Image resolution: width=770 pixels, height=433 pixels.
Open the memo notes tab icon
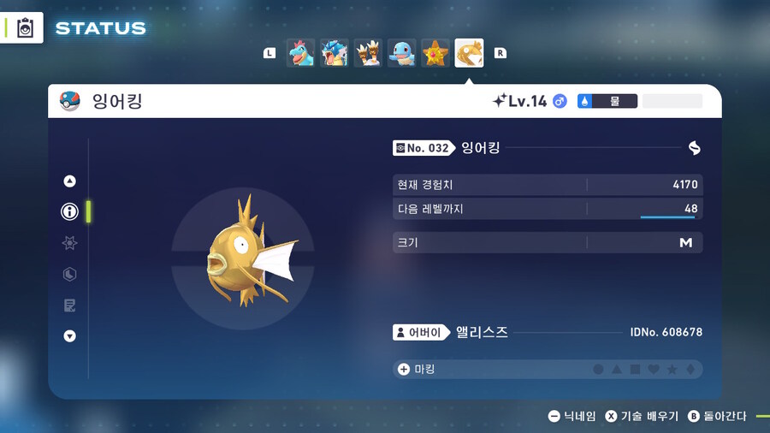(x=70, y=305)
